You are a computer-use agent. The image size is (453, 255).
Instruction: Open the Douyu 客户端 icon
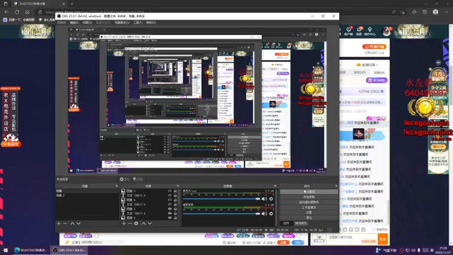348,31
